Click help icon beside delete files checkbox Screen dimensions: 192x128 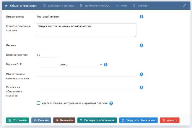(x=111, y=103)
